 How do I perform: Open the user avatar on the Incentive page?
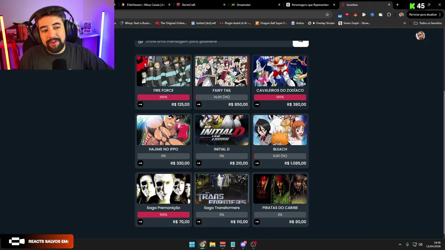click(x=420, y=36)
